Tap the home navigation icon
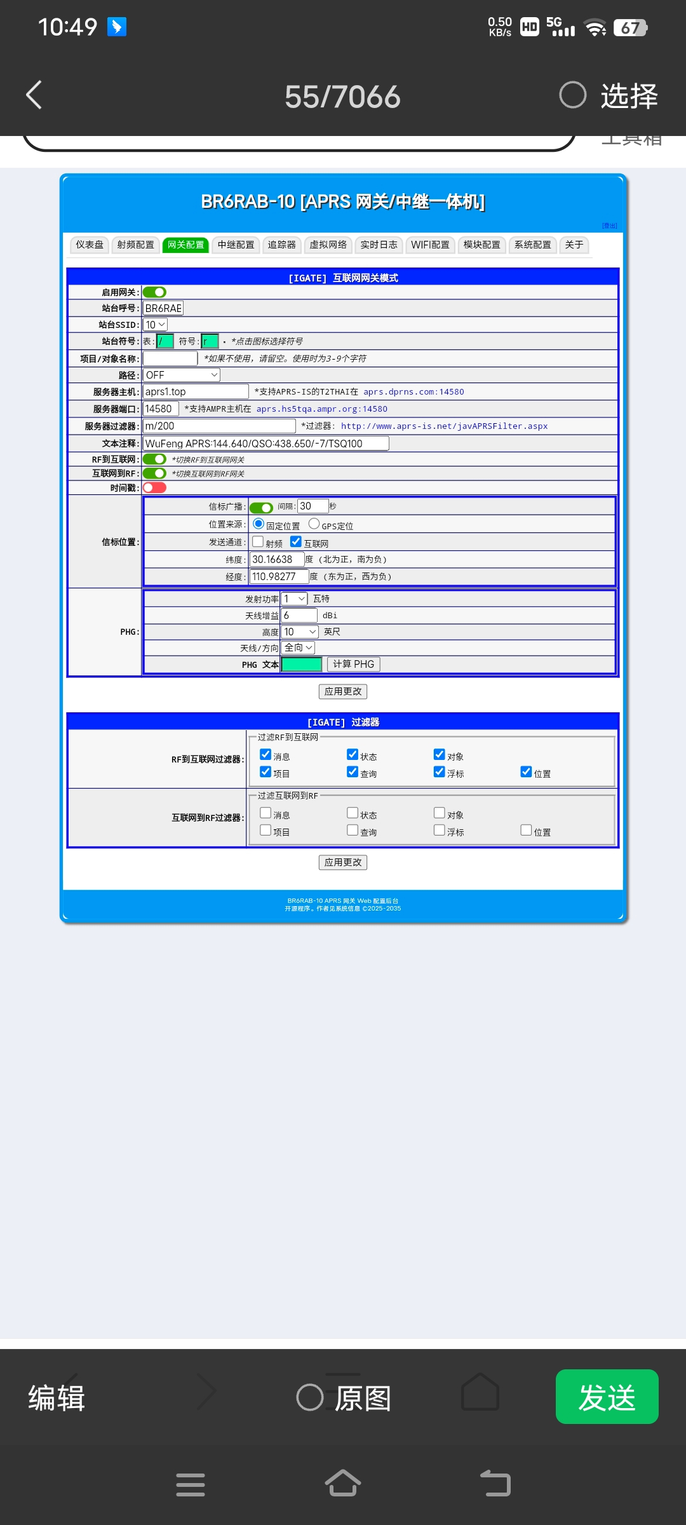686x1525 pixels. pos(343,1484)
